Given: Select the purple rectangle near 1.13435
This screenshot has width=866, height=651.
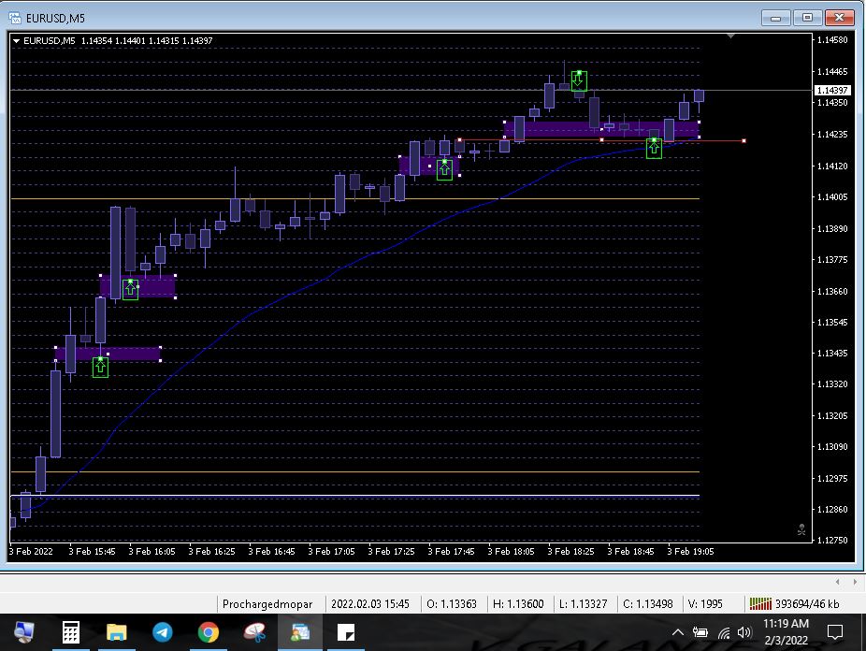Looking at the screenshot, I should tap(108, 354).
